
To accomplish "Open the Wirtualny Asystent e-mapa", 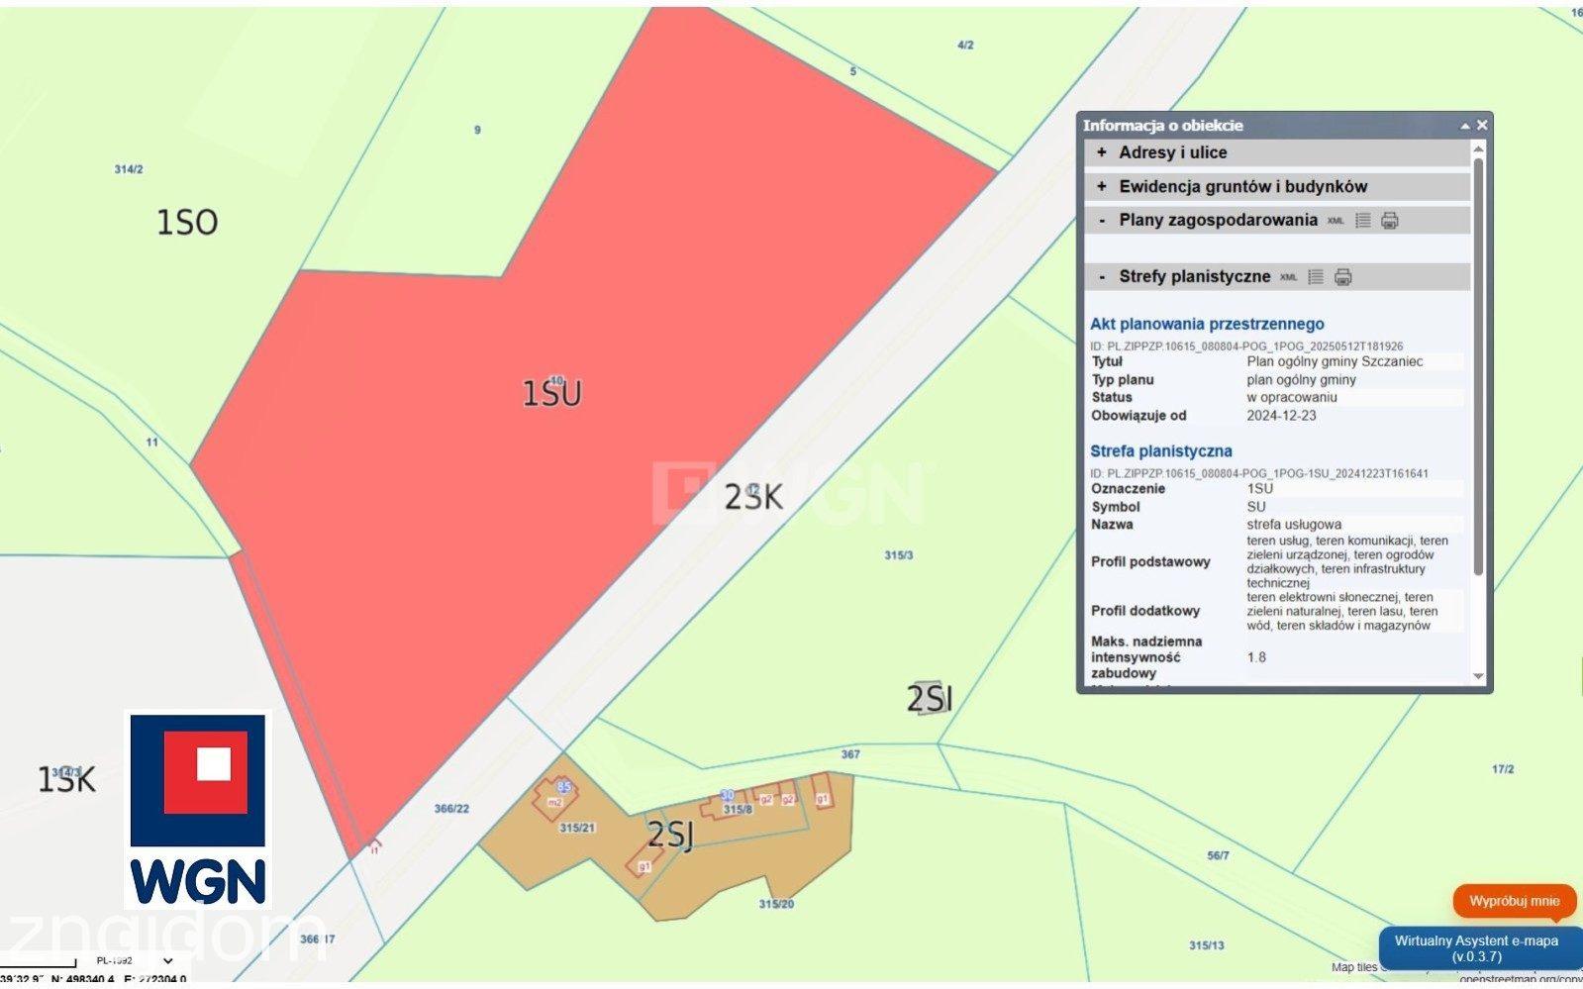I will (x=1476, y=948).
